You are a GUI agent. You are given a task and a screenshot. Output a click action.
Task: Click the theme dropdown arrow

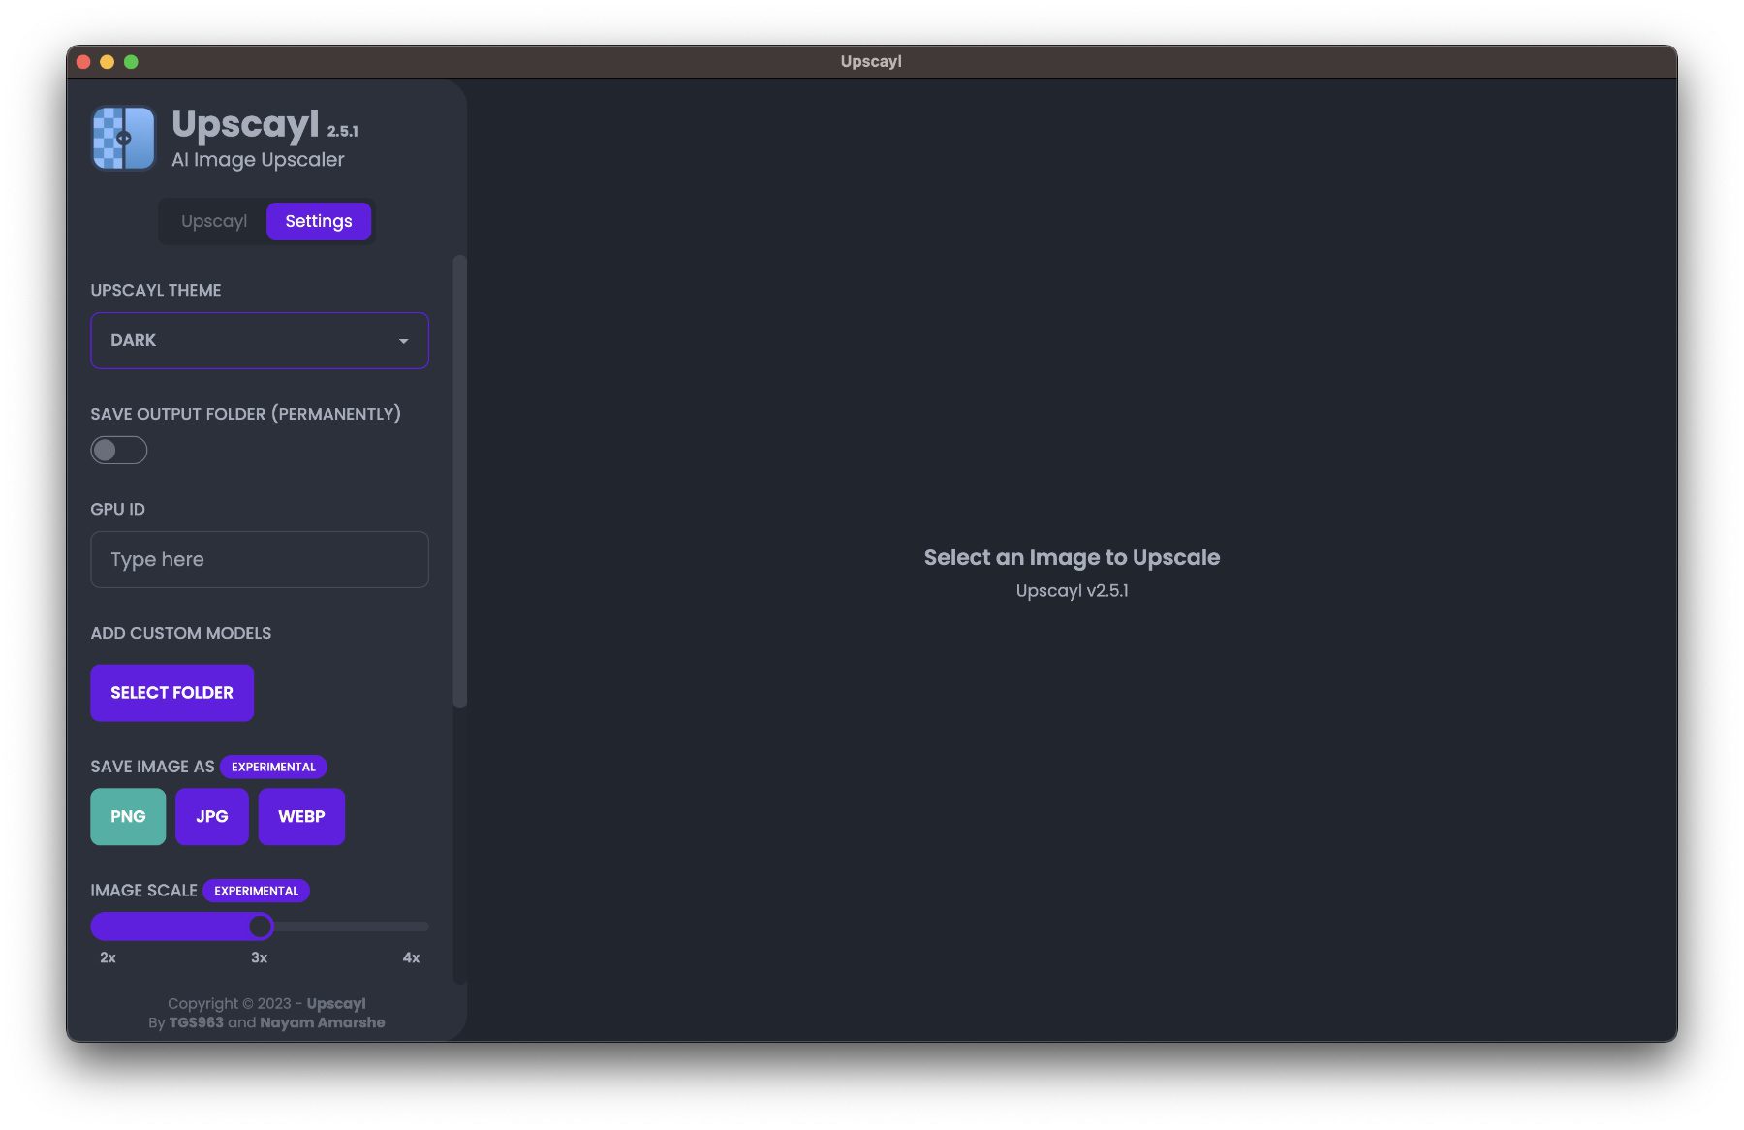coord(403,341)
